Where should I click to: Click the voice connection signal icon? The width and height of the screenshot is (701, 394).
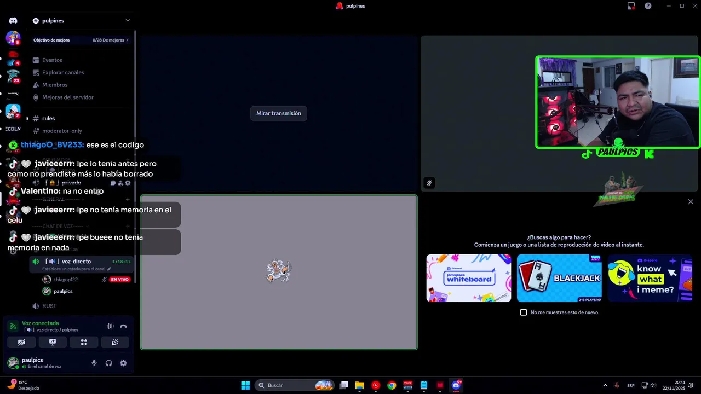coord(13,326)
